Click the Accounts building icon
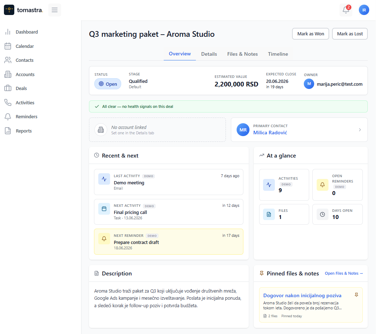 8,74
